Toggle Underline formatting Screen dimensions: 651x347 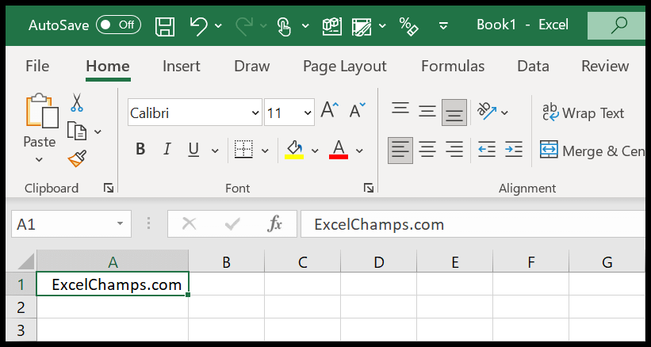point(193,149)
